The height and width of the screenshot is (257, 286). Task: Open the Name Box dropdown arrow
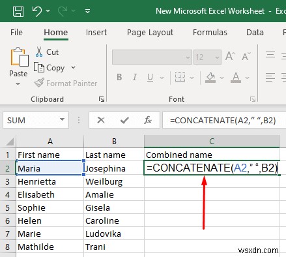coord(62,119)
